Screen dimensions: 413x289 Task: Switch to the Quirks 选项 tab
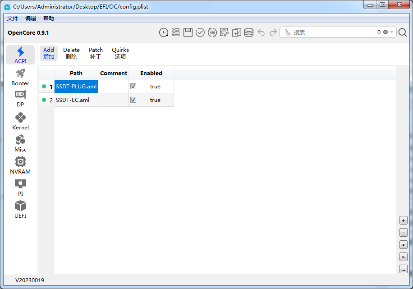(x=120, y=53)
